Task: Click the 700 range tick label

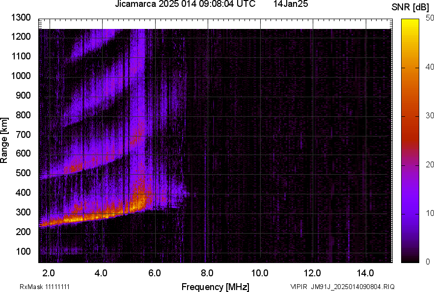Action: (23, 134)
